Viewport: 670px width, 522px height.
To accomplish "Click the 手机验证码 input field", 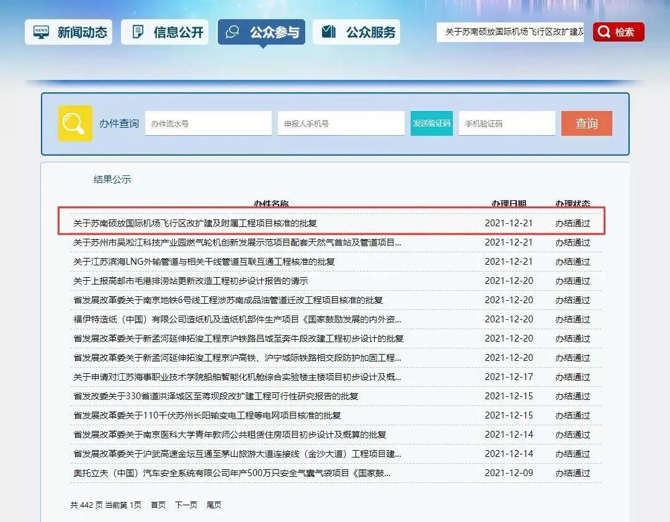I will [x=507, y=123].
